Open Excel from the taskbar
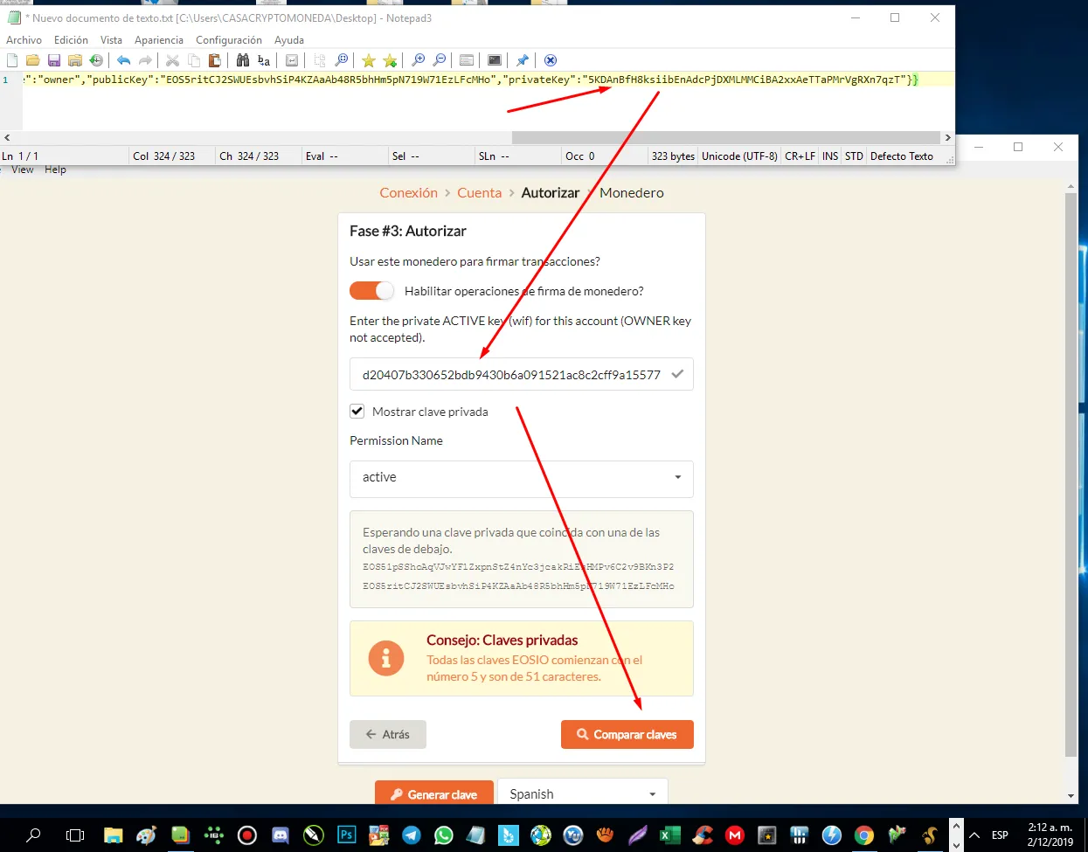1088x852 pixels. pyautogui.click(x=669, y=835)
